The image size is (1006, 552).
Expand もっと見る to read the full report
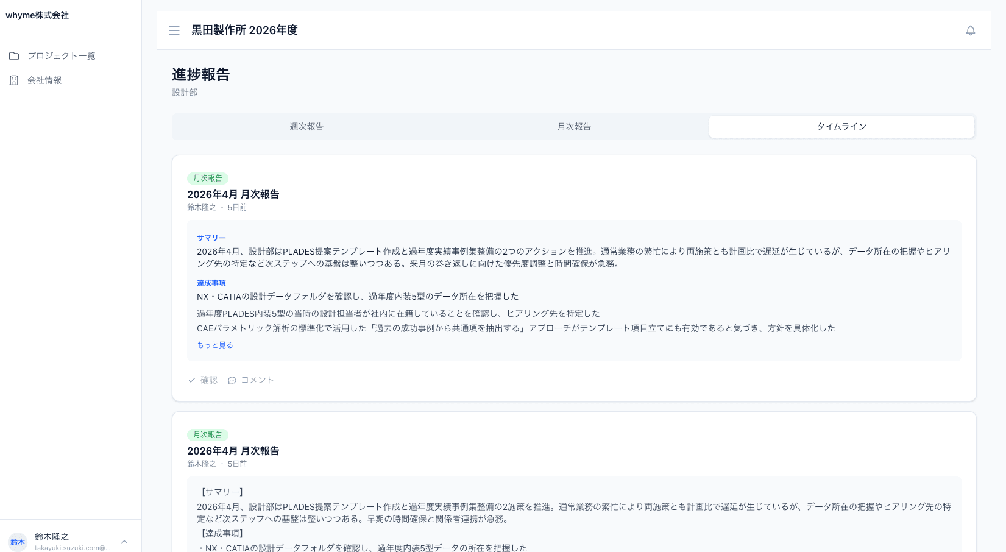214,344
